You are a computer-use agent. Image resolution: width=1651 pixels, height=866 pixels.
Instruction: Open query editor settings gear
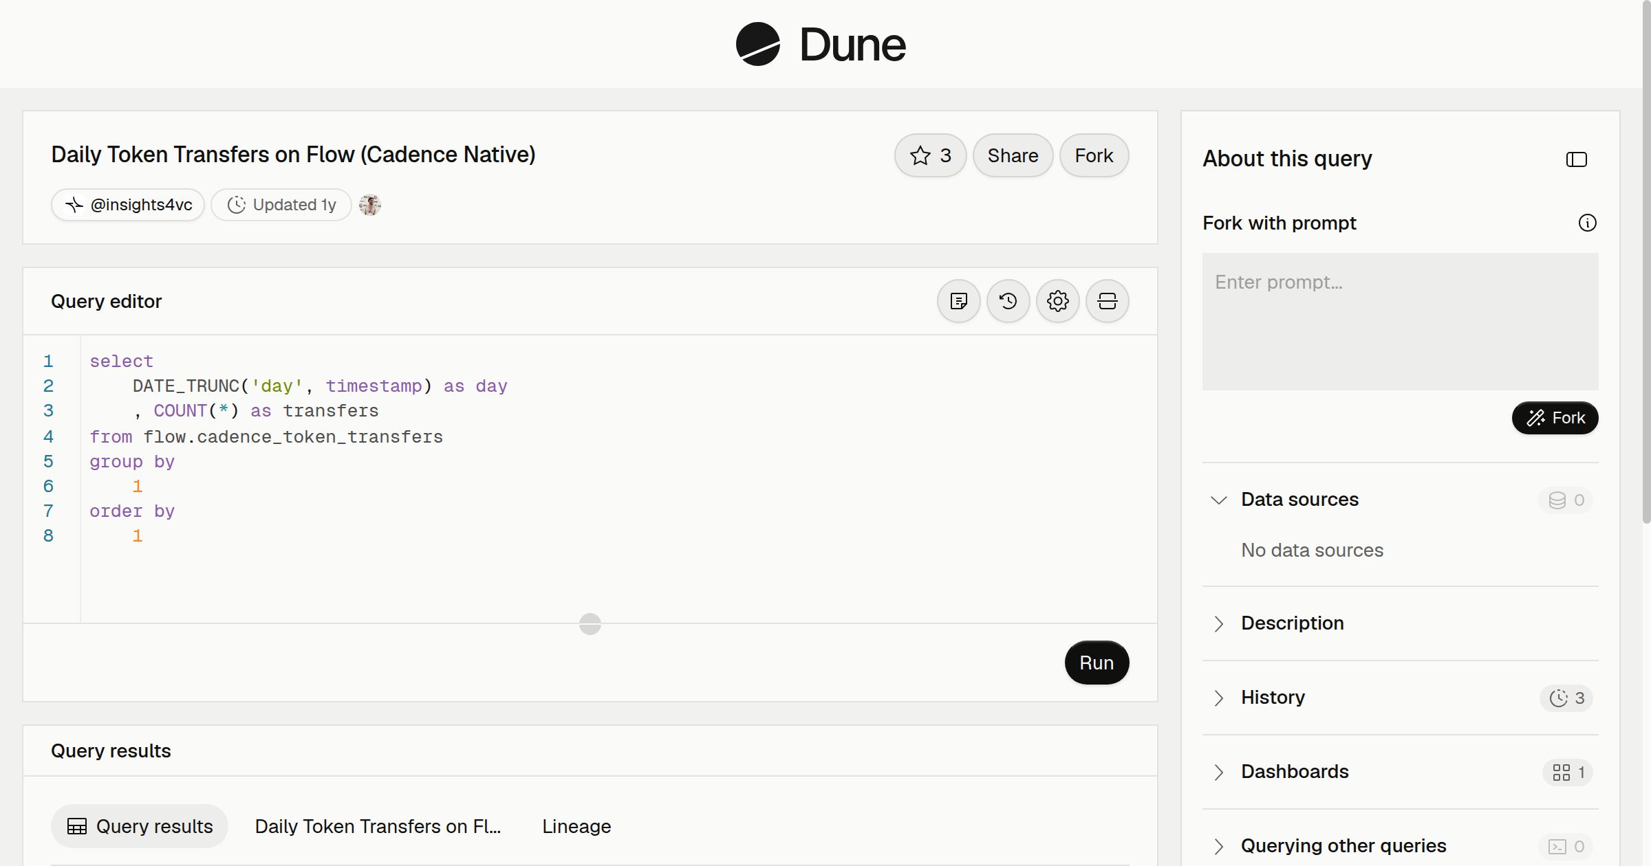(x=1058, y=301)
